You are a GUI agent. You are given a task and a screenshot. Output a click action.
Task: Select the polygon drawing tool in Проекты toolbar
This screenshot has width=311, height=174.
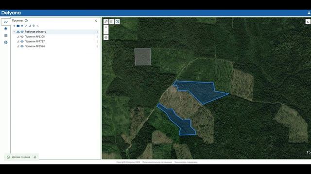click(30, 26)
